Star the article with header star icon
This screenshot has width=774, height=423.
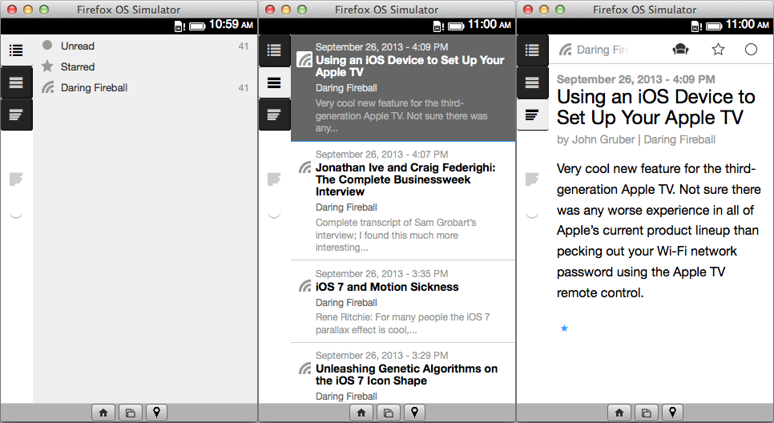click(x=718, y=50)
